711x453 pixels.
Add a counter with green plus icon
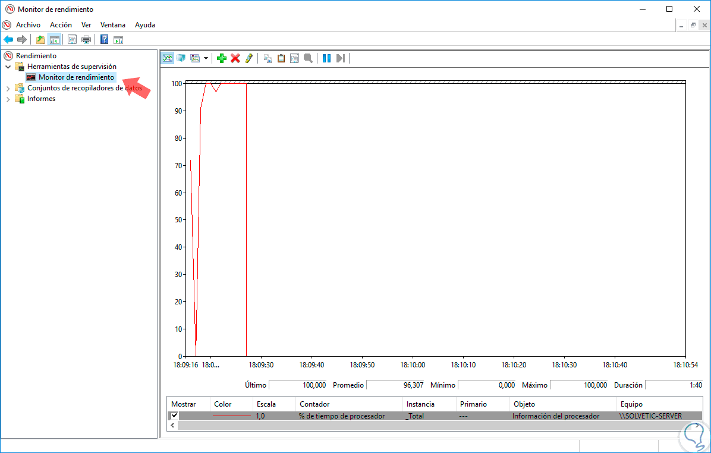[222, 58]
